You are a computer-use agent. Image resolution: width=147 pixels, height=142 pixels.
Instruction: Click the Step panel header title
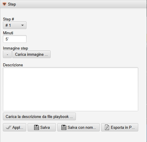coord(12,4)
